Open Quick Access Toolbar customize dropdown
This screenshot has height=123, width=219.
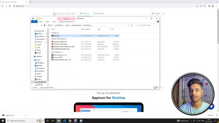[x=41, y=18]
